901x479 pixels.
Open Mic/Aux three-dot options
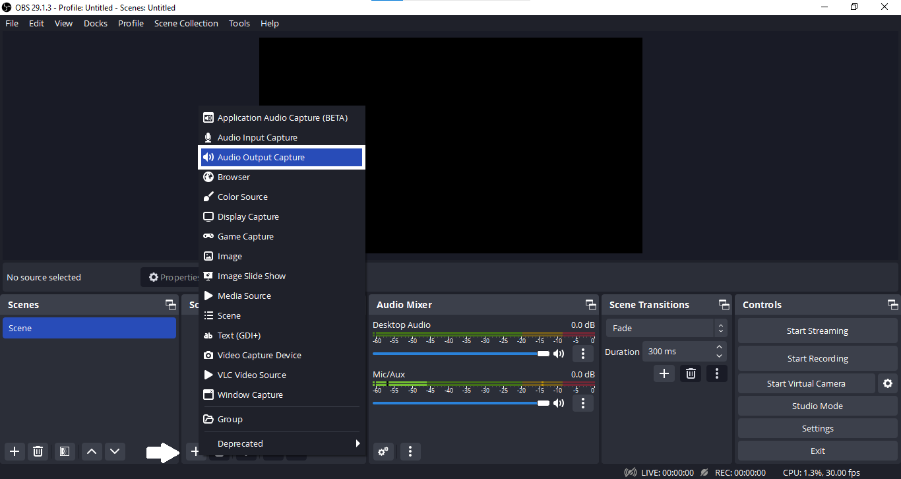[582, 403]
